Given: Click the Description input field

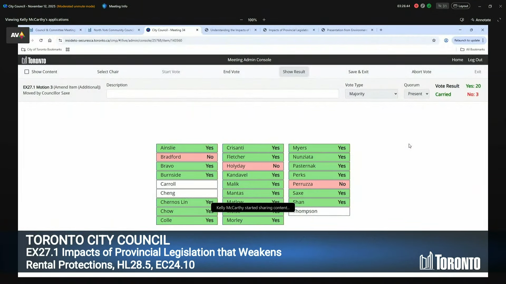Looking at the screenshot, I should coord(222,94).
